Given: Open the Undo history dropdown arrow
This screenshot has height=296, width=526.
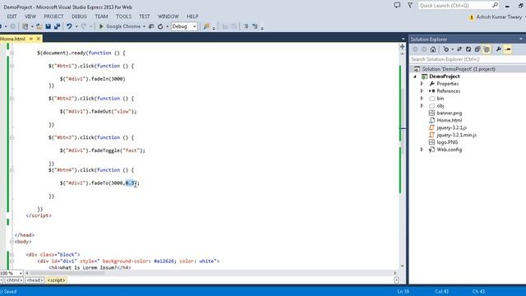Looking at the screenshot, I should pos(76,26).
